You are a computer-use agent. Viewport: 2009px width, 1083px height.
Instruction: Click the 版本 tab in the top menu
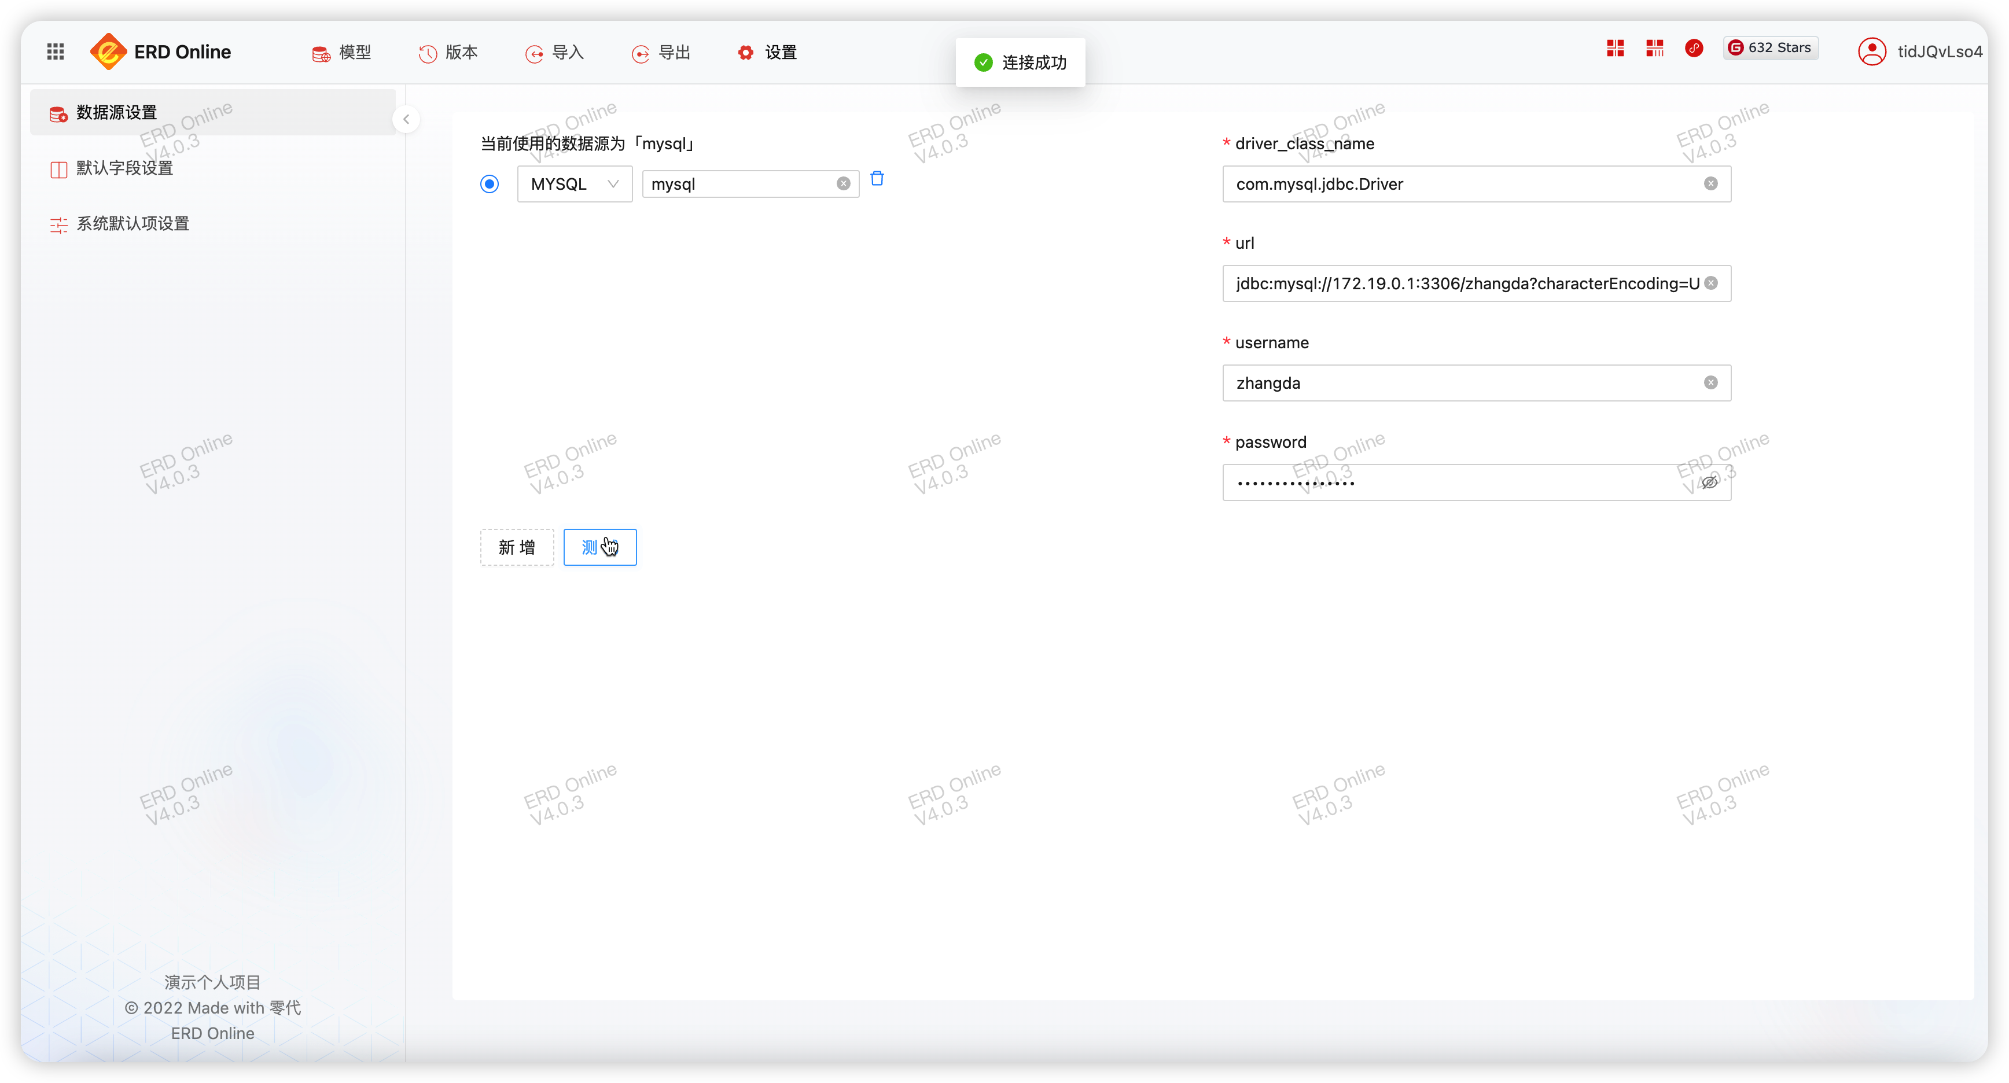[x=454, y=52]
